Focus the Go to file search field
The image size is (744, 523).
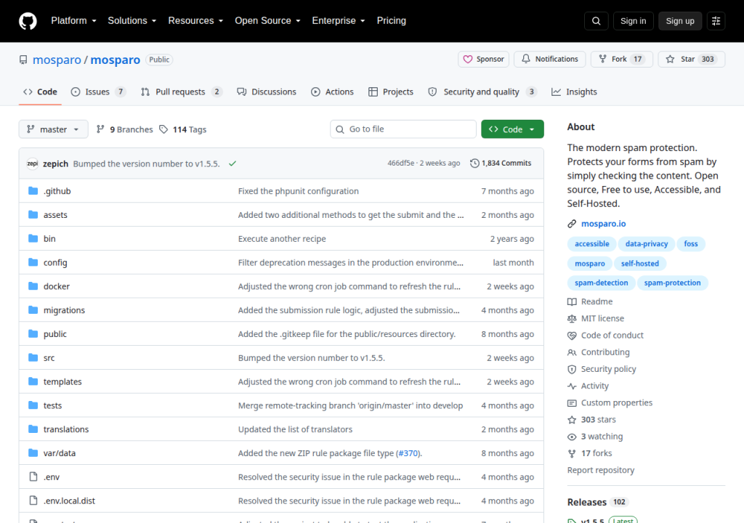click(x=403, y=129)
